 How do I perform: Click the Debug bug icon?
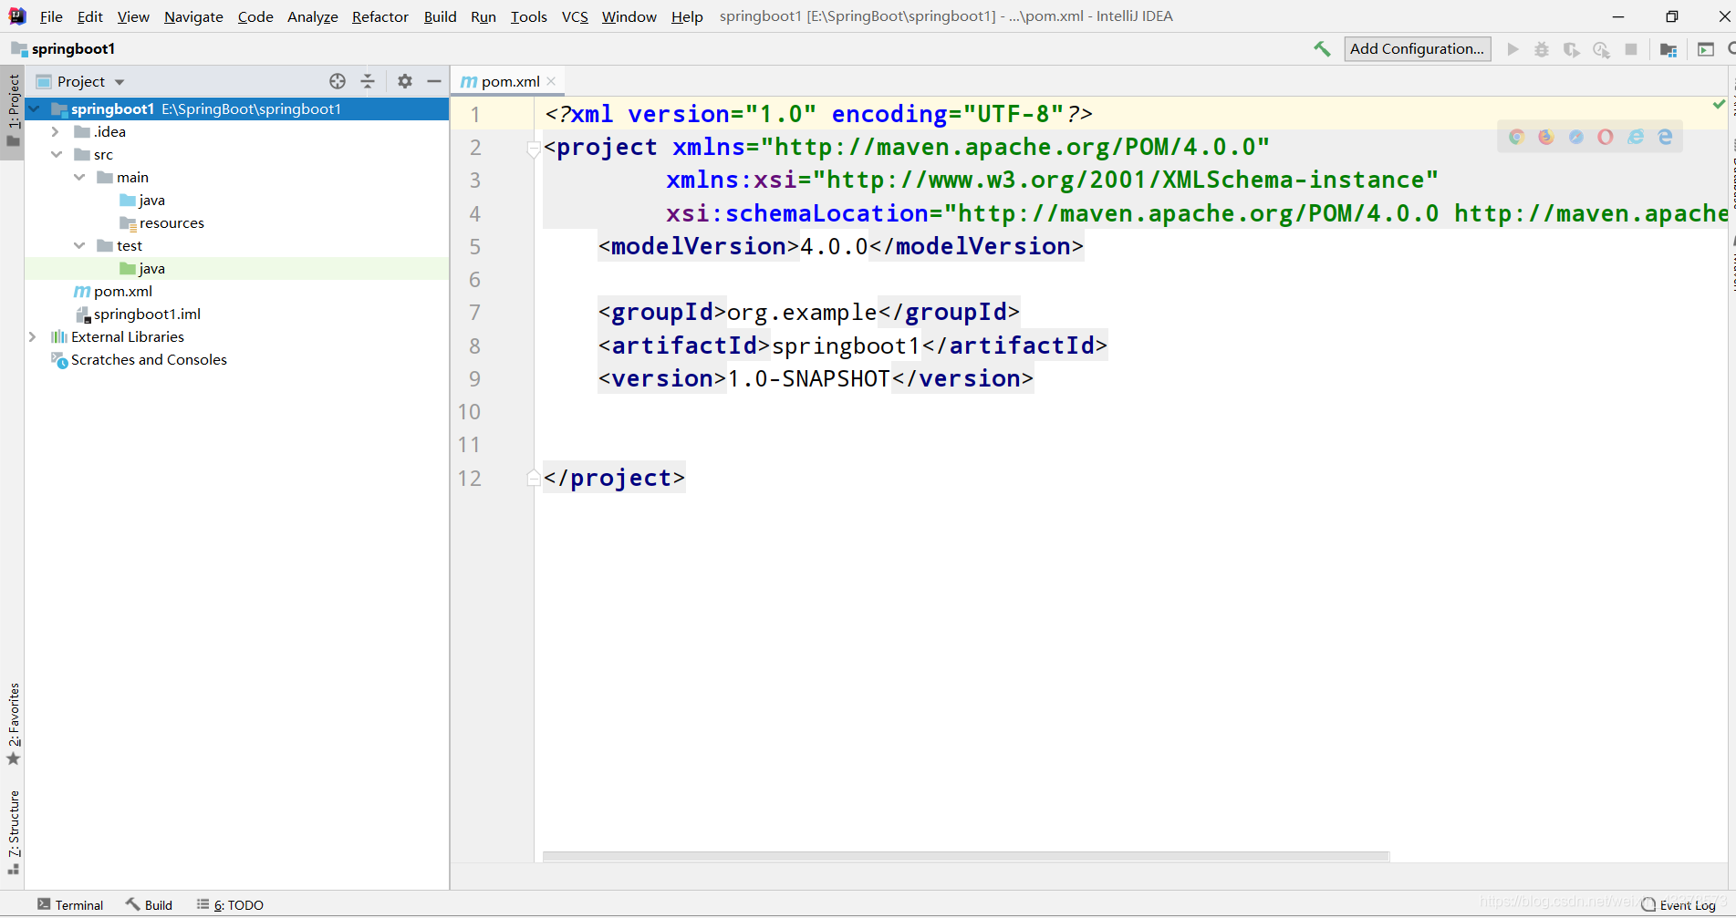1542,49
